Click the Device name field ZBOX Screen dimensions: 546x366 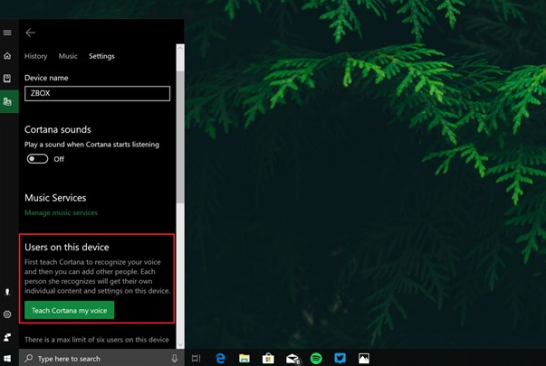97,93
